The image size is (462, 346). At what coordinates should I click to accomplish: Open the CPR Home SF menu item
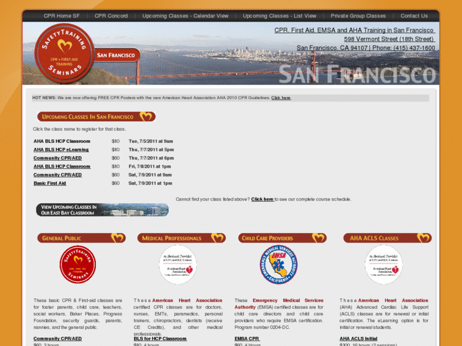point(62,16)
